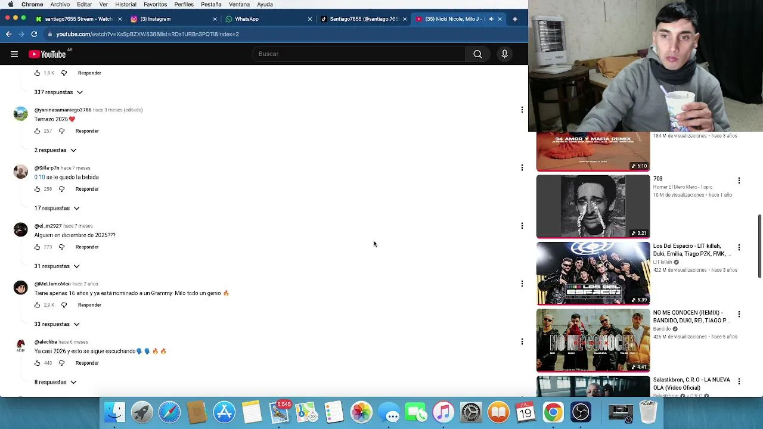Open options menu for @alecliba comment

pos(522,341)
